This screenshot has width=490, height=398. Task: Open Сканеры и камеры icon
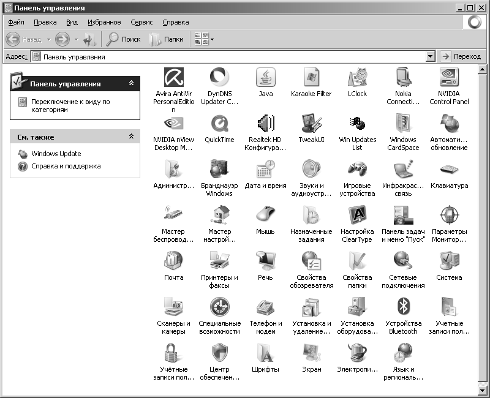[x=174, y=307]
